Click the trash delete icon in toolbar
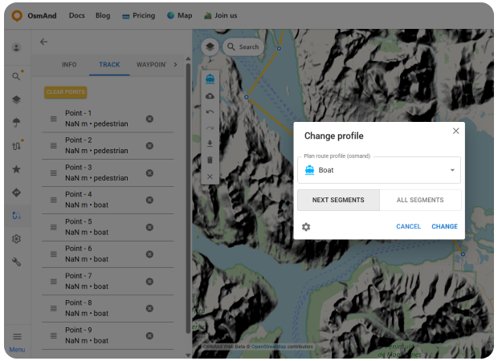The width and height of the screenshot is (498, 361). [210, 160]
